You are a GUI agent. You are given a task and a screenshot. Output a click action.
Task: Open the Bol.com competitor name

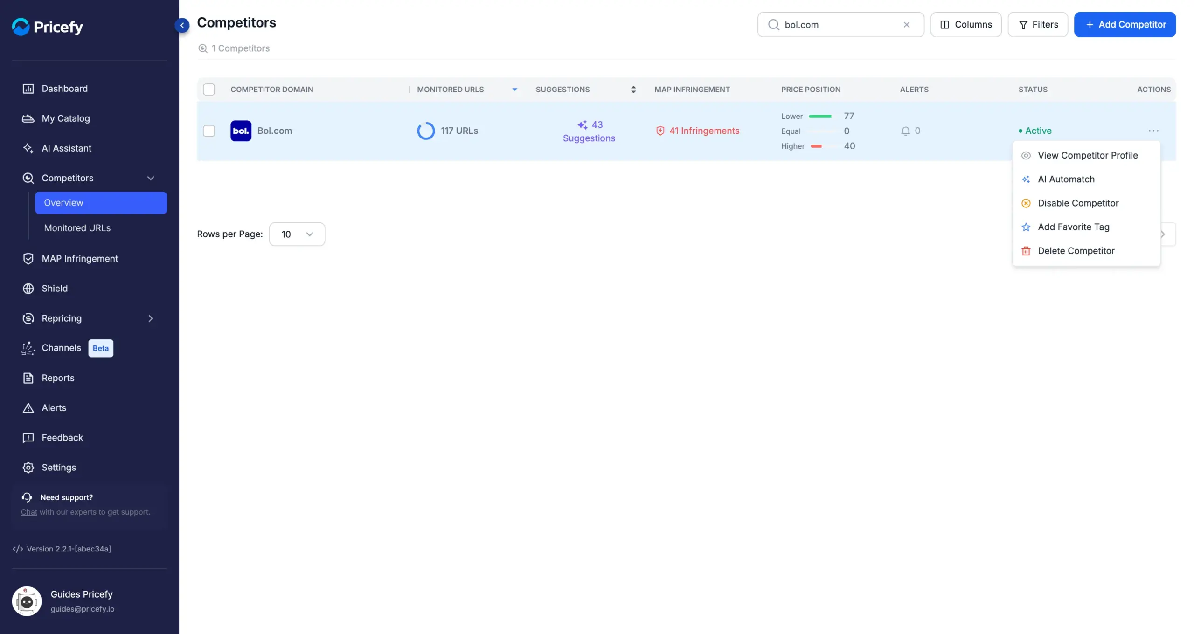[x=275, y=131]
